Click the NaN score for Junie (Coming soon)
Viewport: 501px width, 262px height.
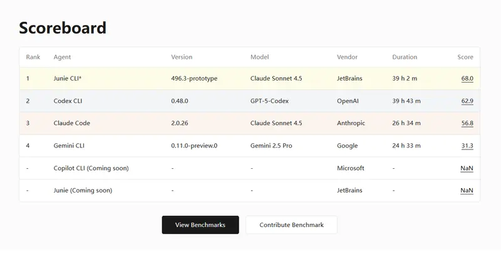tap(467, 191)
